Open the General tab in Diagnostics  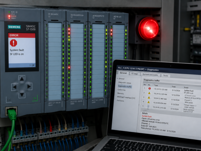click(123, 73)
